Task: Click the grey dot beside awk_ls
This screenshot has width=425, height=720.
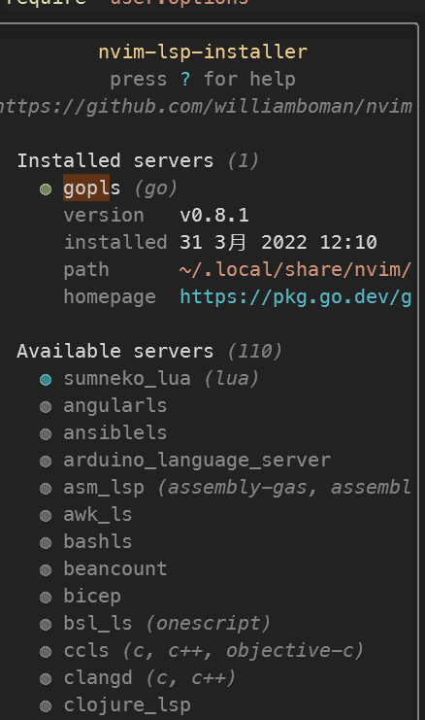Action: [x=46, y=516]
